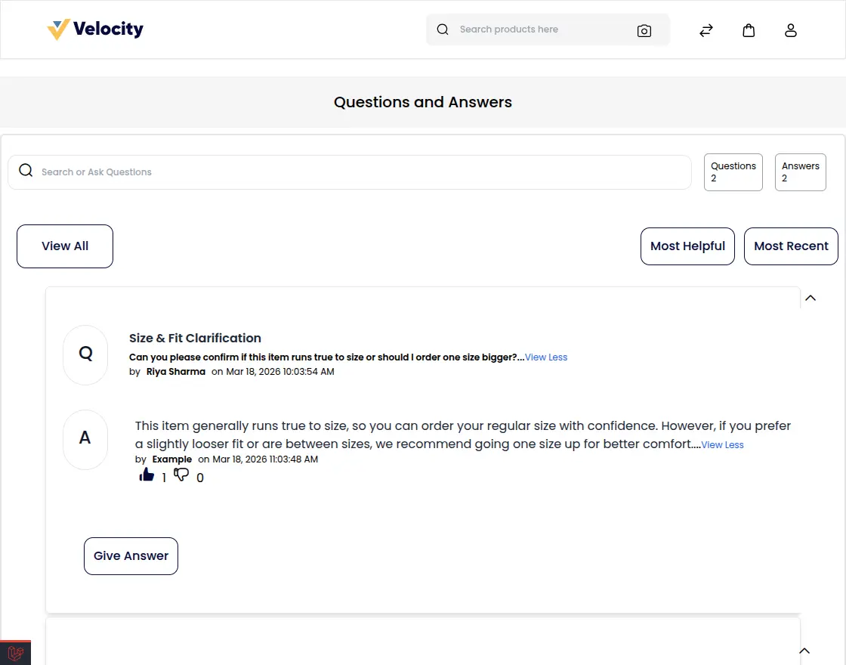Click the search magnifier in the product search bar
This screenshot has width=846, height=665.
pos(443,29)
